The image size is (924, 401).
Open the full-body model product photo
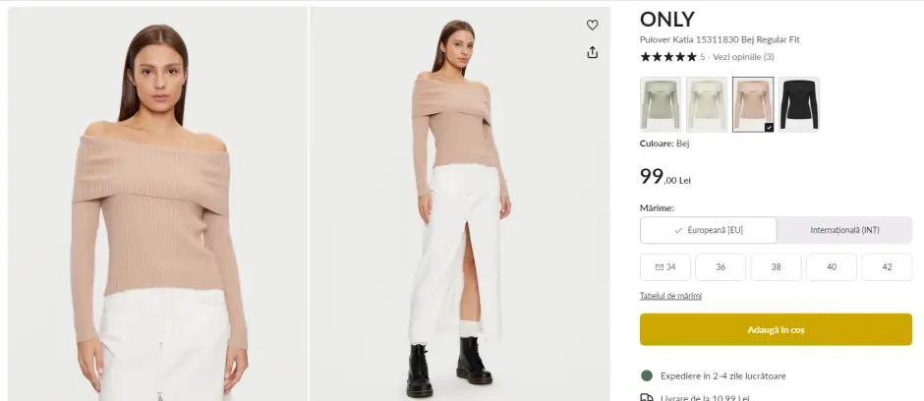459,203
